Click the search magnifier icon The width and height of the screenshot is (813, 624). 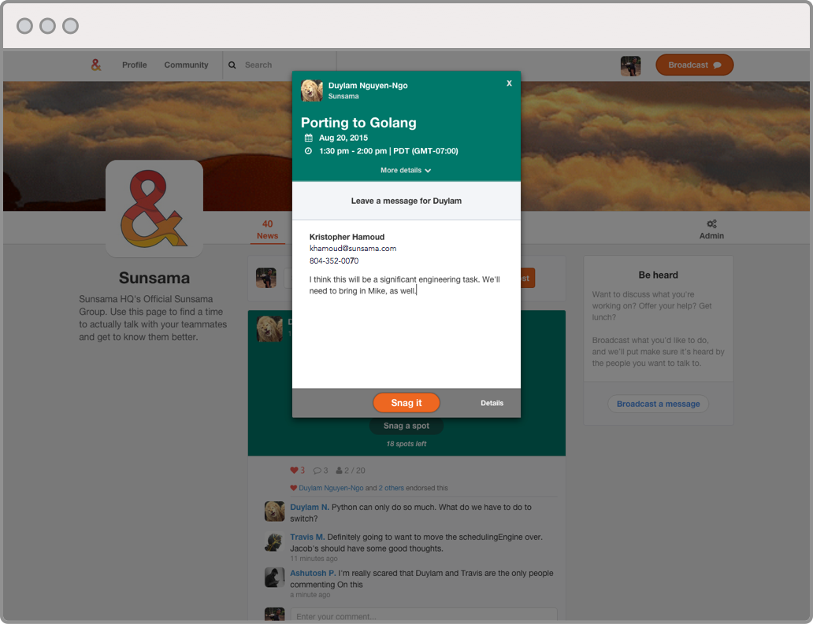tap(232, 65)
